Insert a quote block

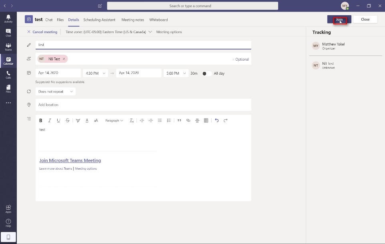coord(179,120)
